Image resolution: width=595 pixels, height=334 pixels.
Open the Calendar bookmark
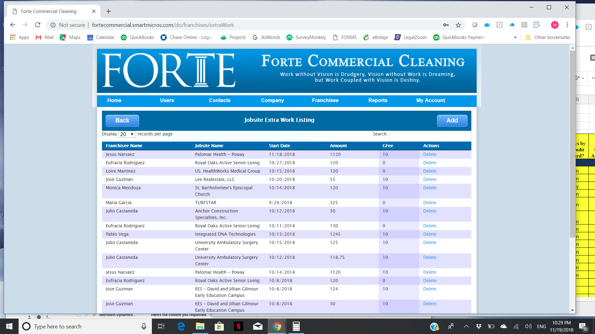[101, 37]
